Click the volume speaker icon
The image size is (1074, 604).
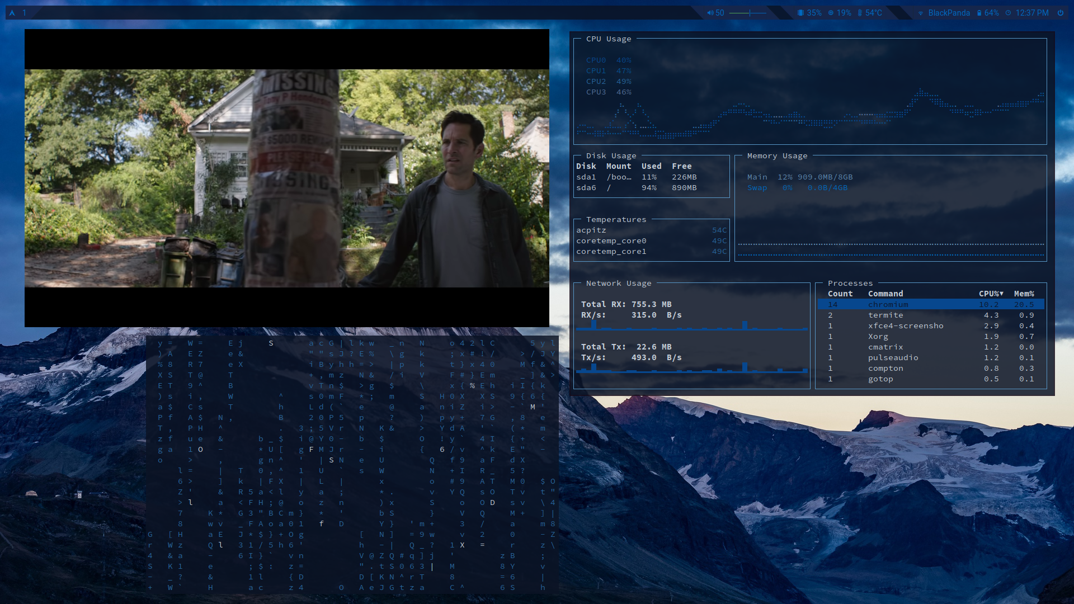point(710,13)
